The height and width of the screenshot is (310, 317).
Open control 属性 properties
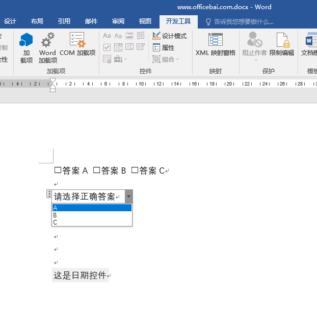pyautogui.click(x=164, y=48)
